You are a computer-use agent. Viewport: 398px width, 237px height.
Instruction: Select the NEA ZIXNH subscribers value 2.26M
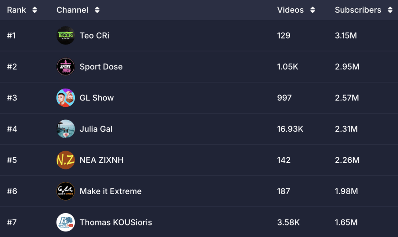347,160
